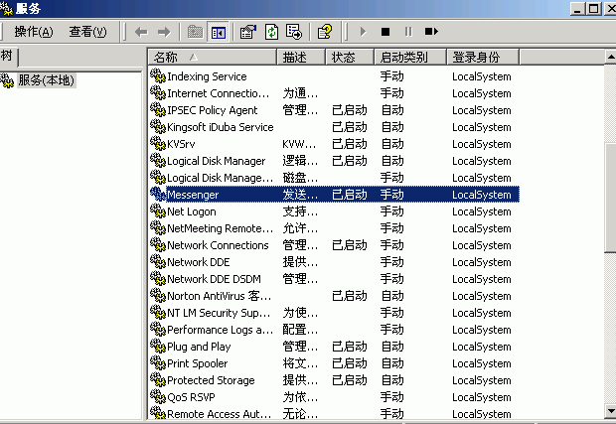Click the scrollbar up arrow

coord(610,57)
